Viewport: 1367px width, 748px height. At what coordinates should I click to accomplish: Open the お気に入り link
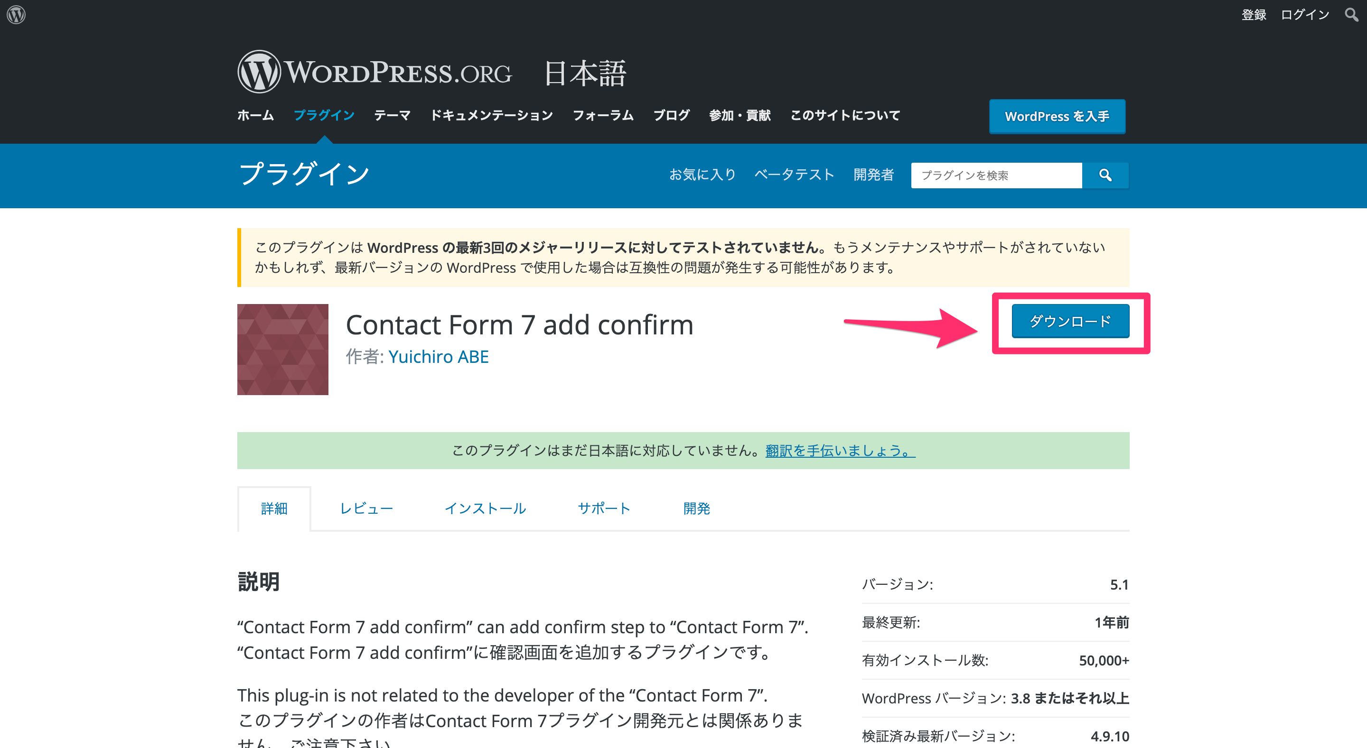click(702, 175)
